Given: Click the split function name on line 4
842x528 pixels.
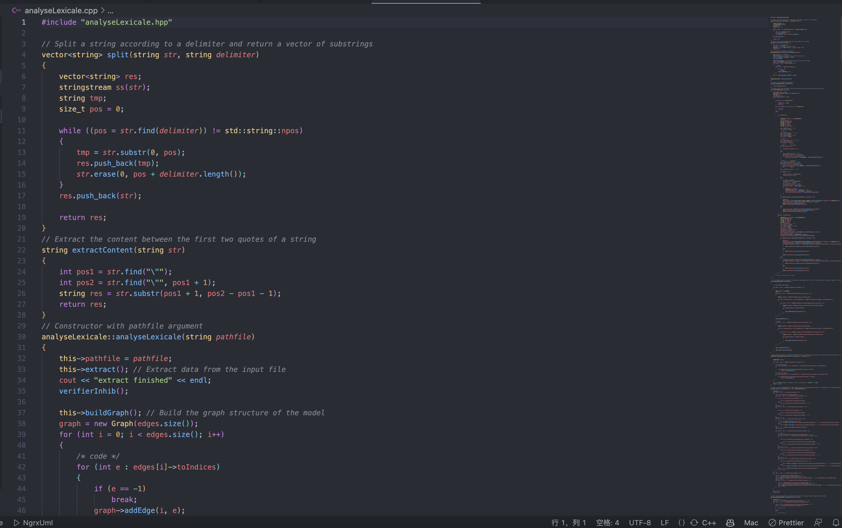Looking at the screenshot, I should (118, 55).
